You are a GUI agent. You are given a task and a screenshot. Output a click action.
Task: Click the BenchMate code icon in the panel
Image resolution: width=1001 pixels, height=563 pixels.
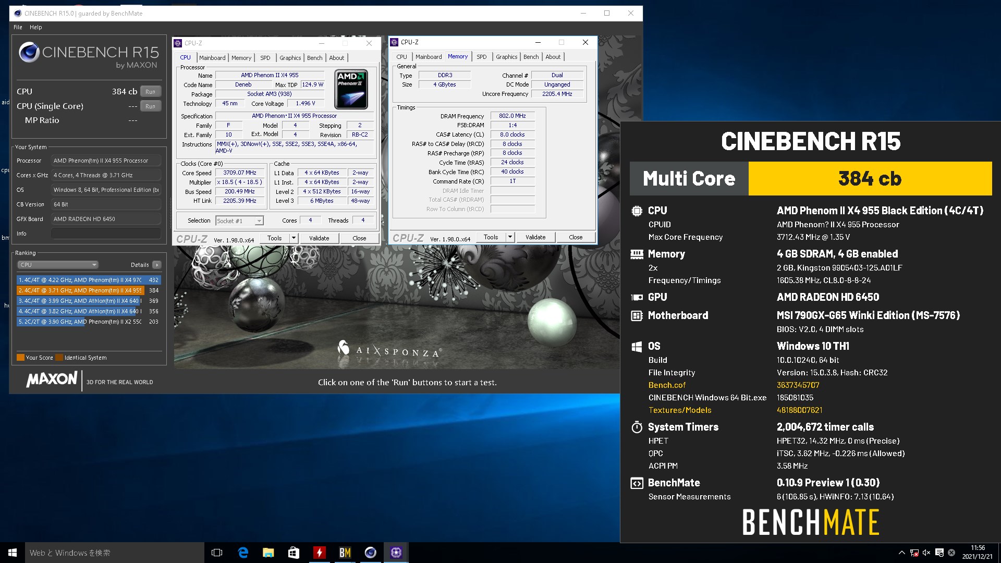tap(637, 483)
